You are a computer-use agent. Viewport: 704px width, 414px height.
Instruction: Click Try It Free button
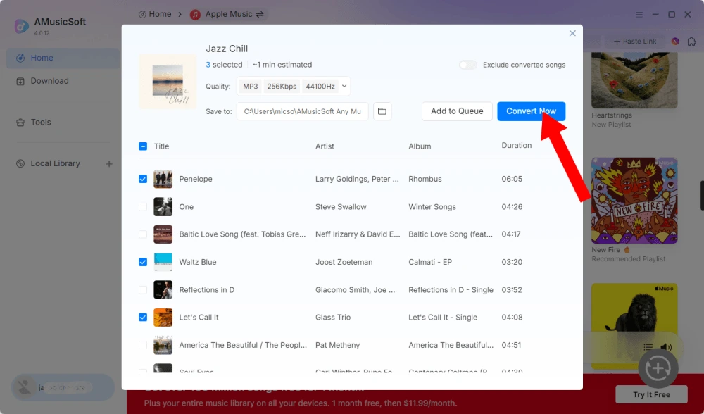pos(651,394)
